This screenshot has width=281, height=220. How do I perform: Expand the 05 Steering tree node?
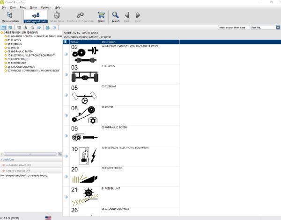pyautogui.click(x=6, y=44)
